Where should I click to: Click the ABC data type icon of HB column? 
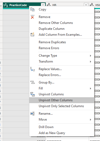[x=48, y=5]
